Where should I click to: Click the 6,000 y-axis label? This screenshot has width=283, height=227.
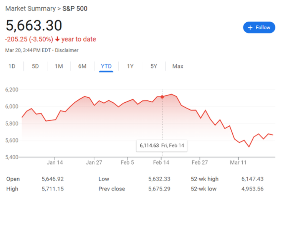(12, 106)
